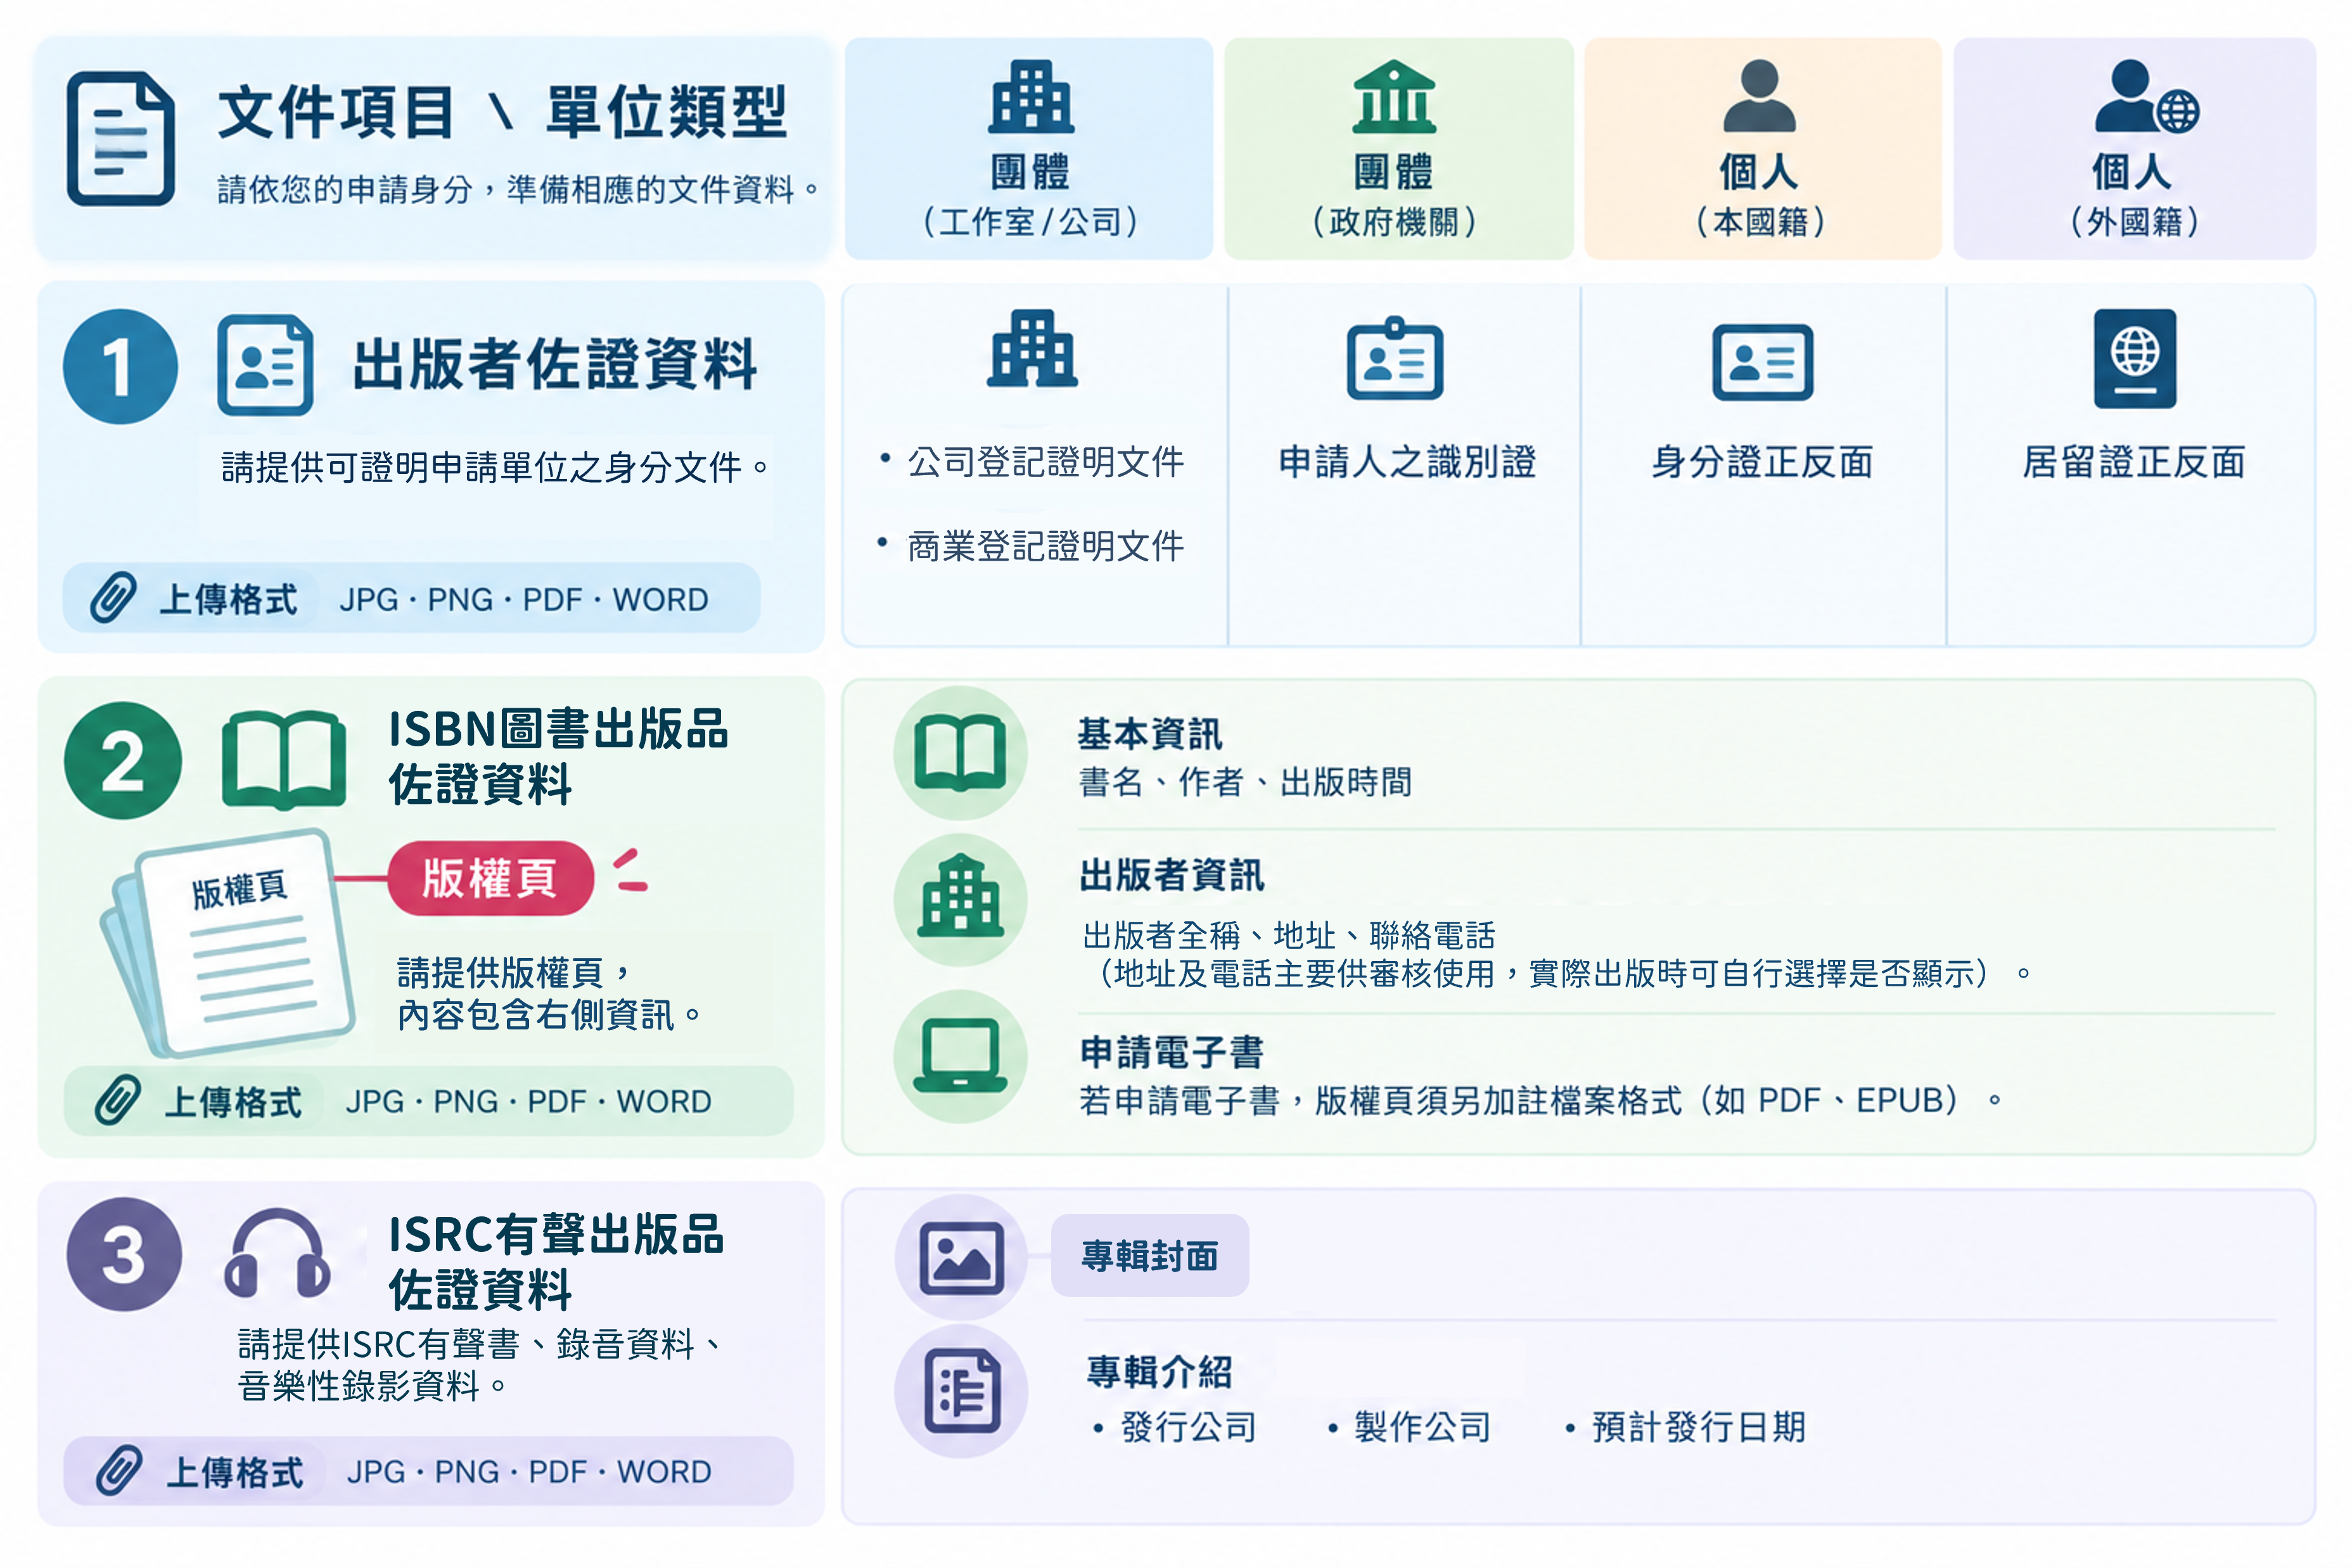
Task: Click the list document icon beside 專輯介紹
Action: pyautogui.click(x=961, y=1391)
